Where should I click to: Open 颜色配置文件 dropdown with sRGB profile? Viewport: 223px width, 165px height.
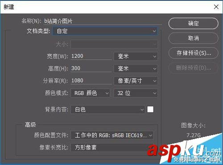112,135
